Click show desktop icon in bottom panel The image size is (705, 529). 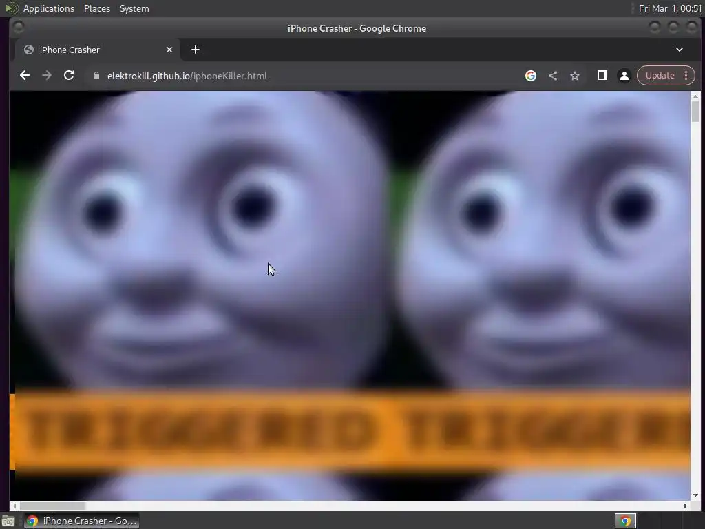(x=8, y=521)
